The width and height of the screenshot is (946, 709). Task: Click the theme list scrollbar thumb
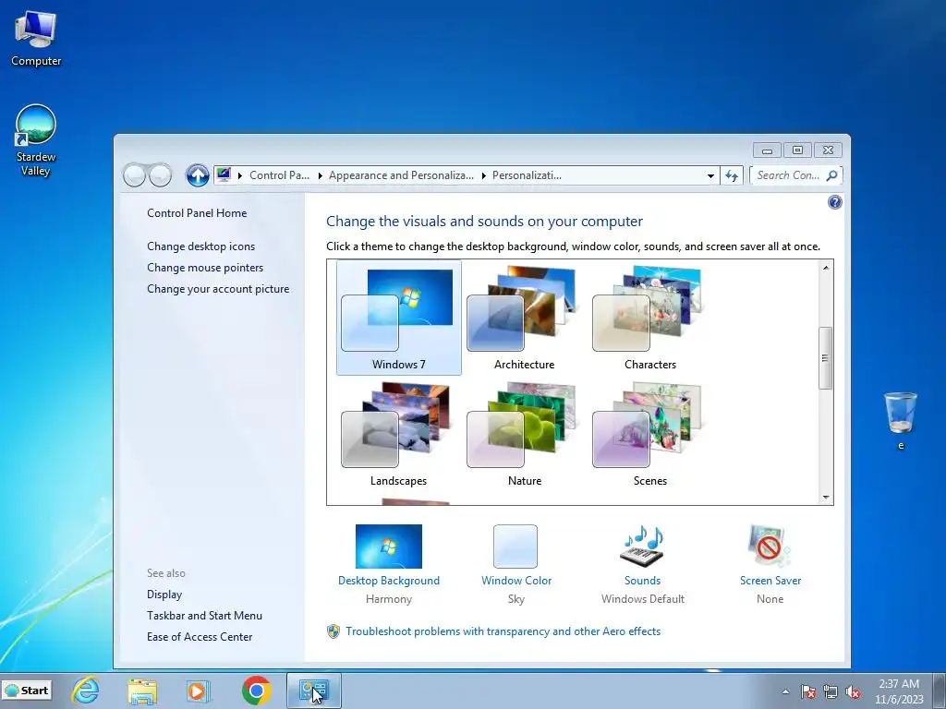pos(825,358)
